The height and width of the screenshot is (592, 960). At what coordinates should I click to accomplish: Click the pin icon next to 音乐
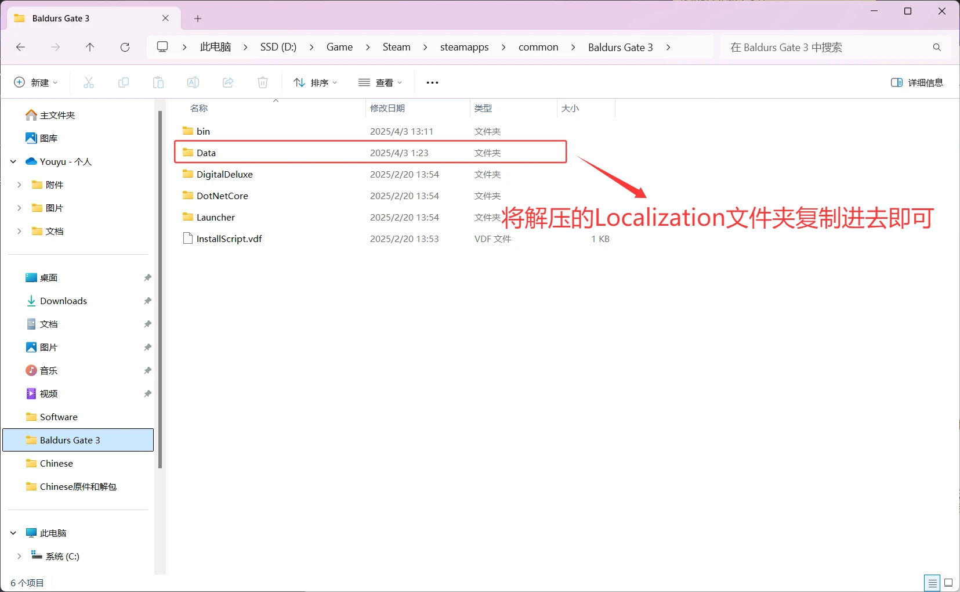[x=147, y=371]
